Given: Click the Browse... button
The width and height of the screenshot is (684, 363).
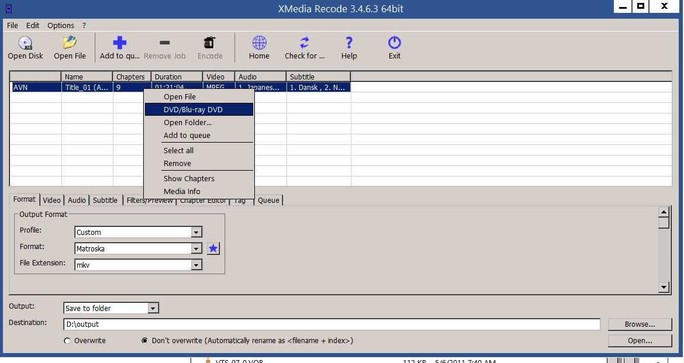Looking at the screenshot, I should pos(640,324).
